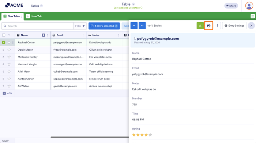The width and height of the screenshot is (256, 143).
Task: Select the Et nisi rerum debiti cell
Action: click(x=104, y=79)
